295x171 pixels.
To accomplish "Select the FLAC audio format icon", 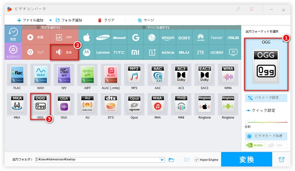I will [17, 75].
